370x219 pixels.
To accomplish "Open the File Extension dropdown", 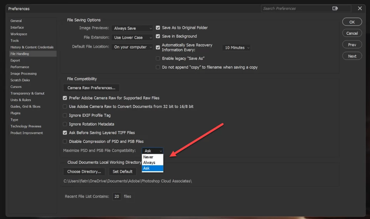I will [x=132, y=37].
